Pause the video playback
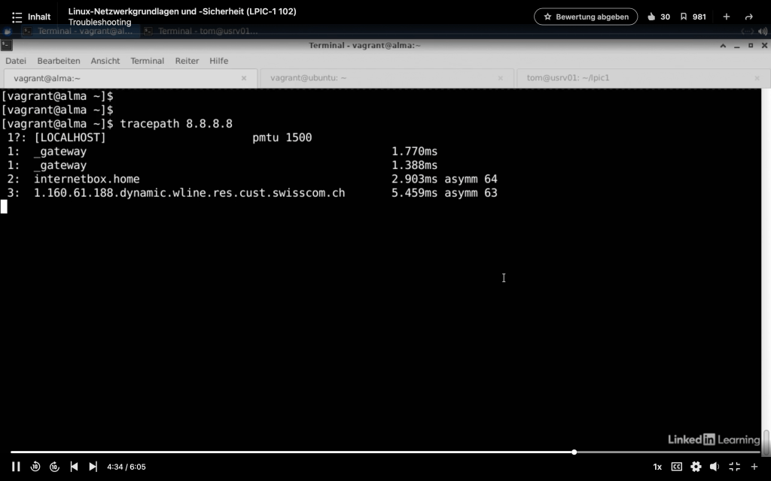771x481 pixels. pyautogui.click(x=16, y=467)
